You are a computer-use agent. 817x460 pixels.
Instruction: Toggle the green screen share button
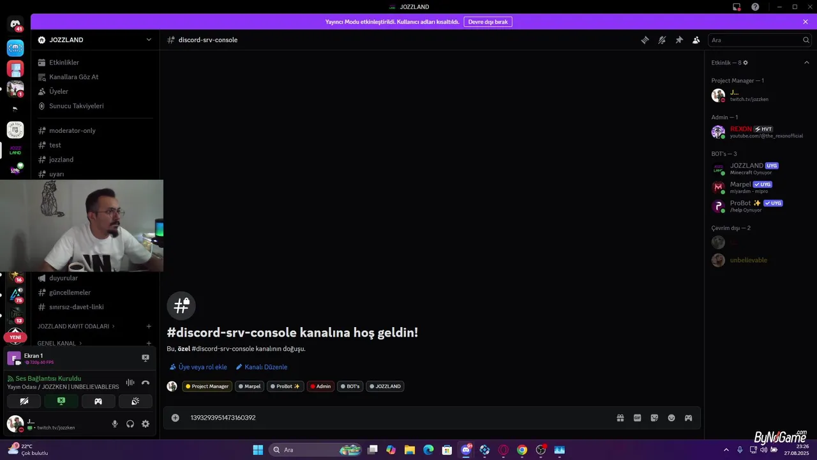tap(61, 401)
